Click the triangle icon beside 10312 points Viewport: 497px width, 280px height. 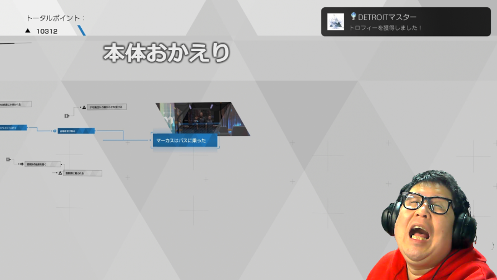pyautogui.click(x=28, y=31)
